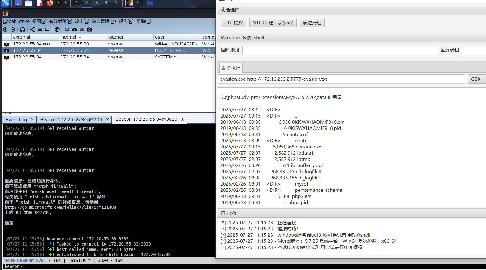This screenshot has height=270, width=486.
Task: Focus the 回连端口 input field
Action: (474, 50)
